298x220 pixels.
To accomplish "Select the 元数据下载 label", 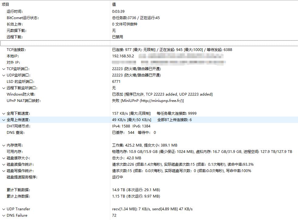I will point(16,31).
